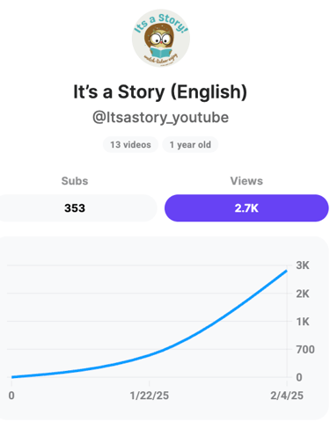Click the 700 label on the y-axis
Viewport: 330px width, 429px height.
305,349
